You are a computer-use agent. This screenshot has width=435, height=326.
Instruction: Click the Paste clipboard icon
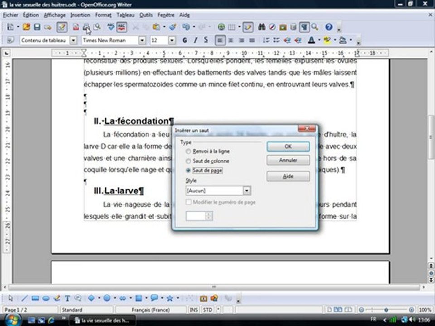click(156, 27)
